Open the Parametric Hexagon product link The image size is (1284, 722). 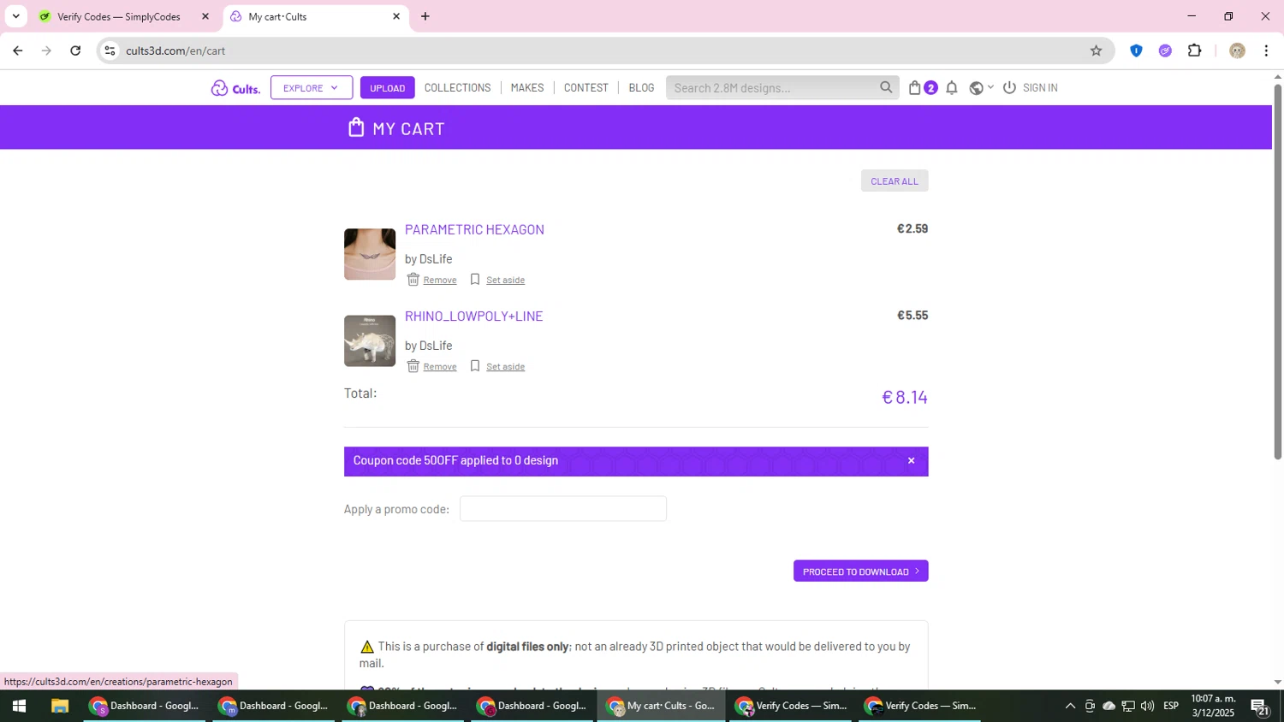pos(474,229)
